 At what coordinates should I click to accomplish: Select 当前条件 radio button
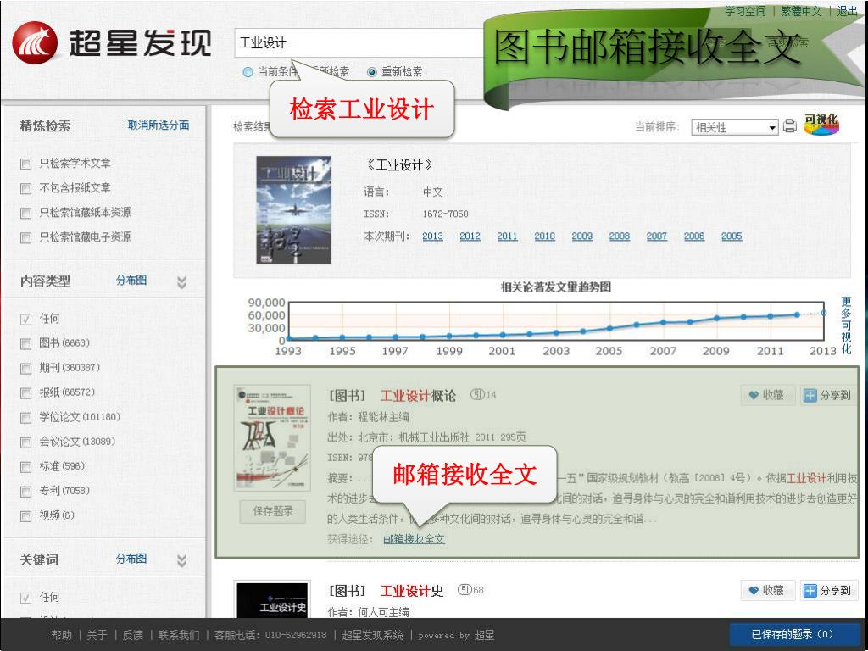[248, 72]
